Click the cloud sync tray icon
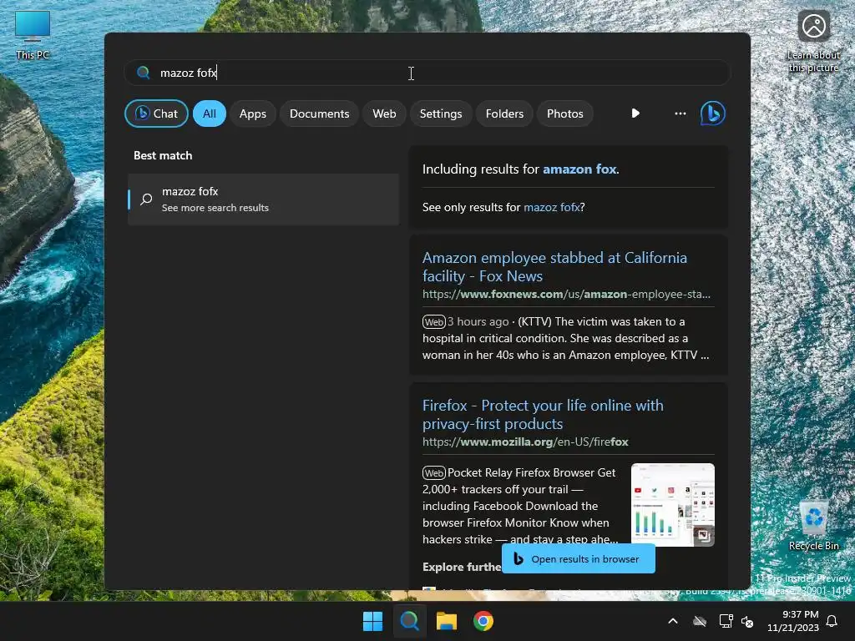This screenshot has width=855, height=641. 700,621
